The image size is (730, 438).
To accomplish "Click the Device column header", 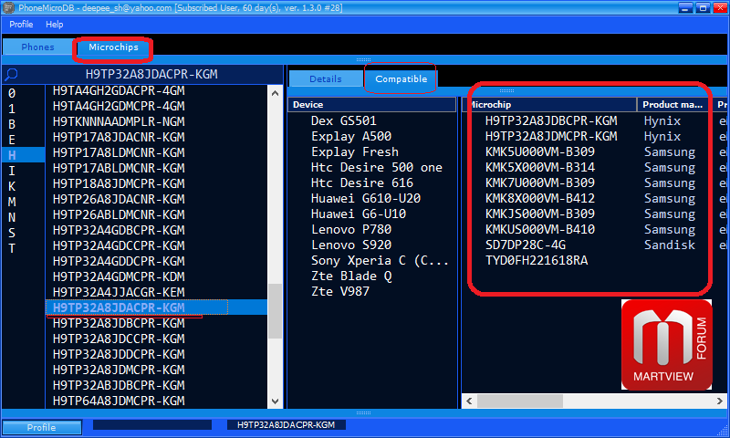I will 371,104.
